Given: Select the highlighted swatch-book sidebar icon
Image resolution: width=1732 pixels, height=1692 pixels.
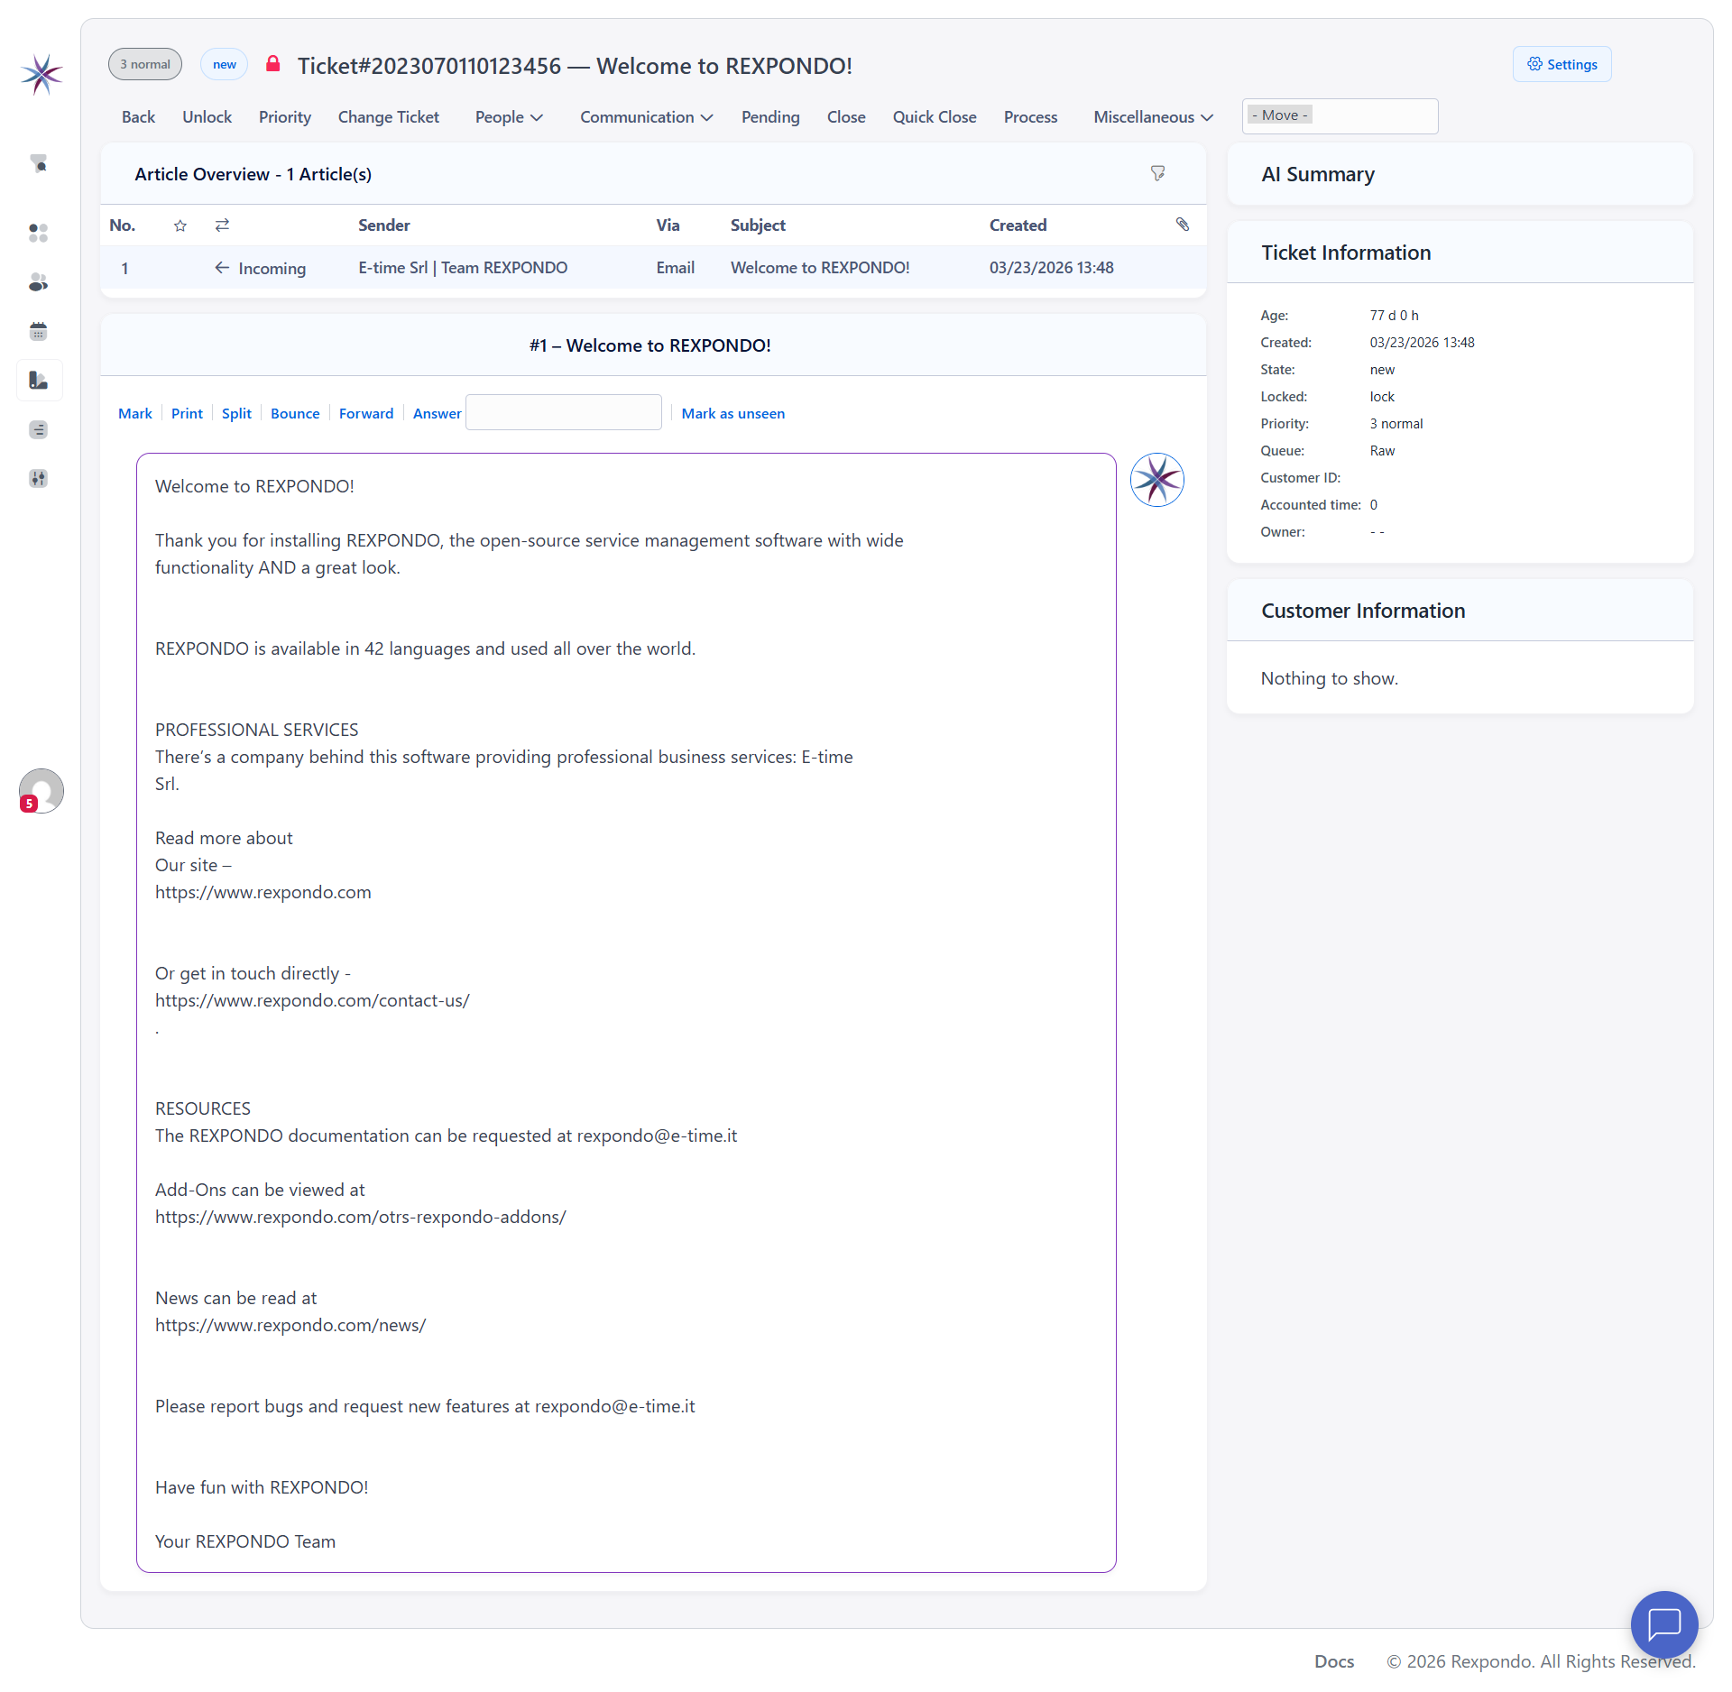Looking at the screenshot, I should click(x=39, y=380).
